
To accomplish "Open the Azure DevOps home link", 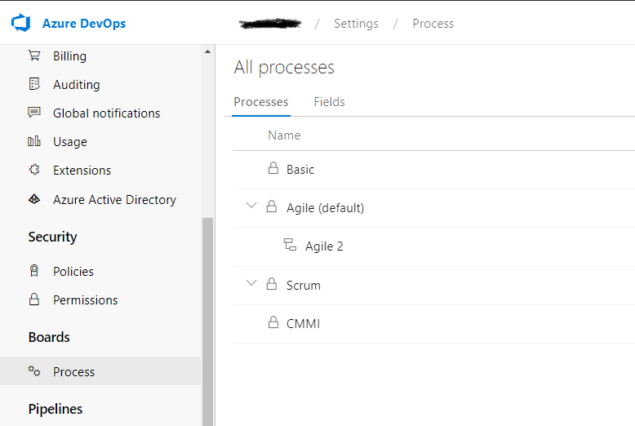I will tap(84, 24).
